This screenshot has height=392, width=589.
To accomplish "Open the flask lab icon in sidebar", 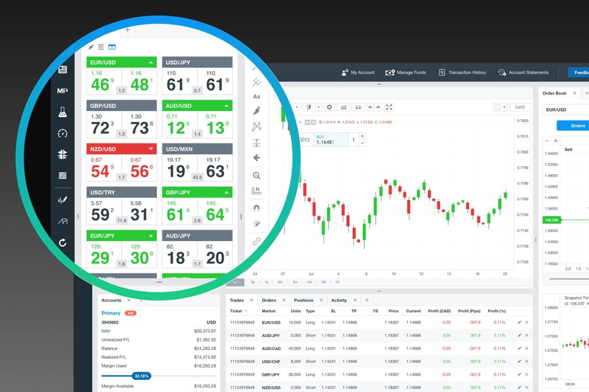I will (x=62, y=112).
